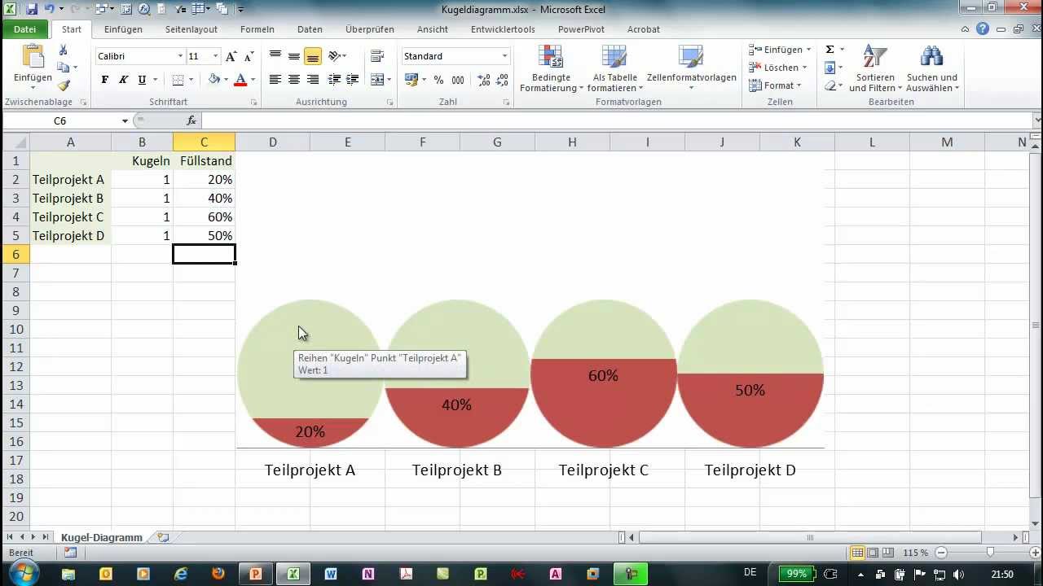Toggle left text alignment
This screenshot has width=1043, height=586.
pos(275,80)
